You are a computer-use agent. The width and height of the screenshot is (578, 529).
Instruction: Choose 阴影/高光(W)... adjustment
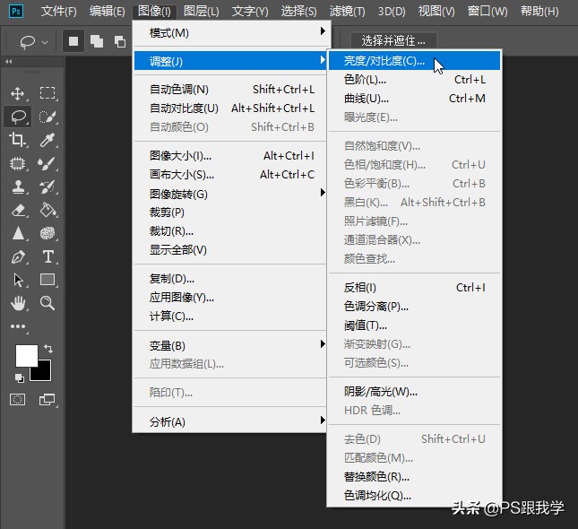pyautogui.click(x=414, y=392)
